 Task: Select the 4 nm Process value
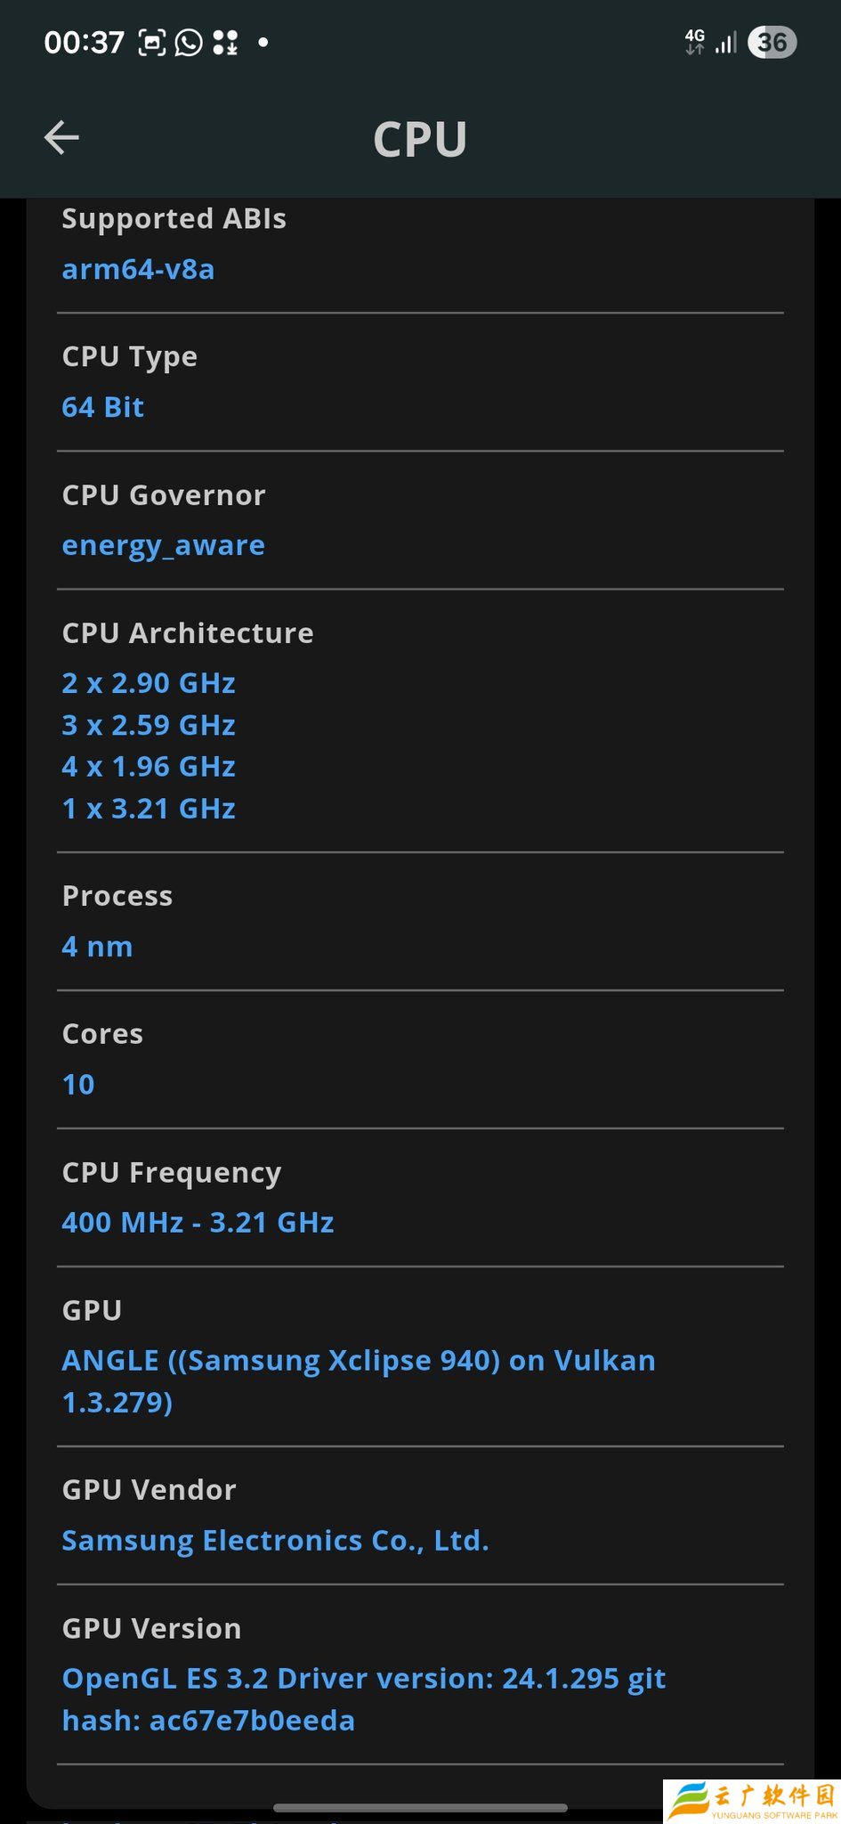tap(97, 947)
